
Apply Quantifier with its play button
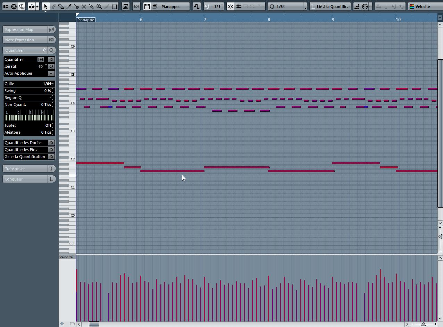coord(51,59)
